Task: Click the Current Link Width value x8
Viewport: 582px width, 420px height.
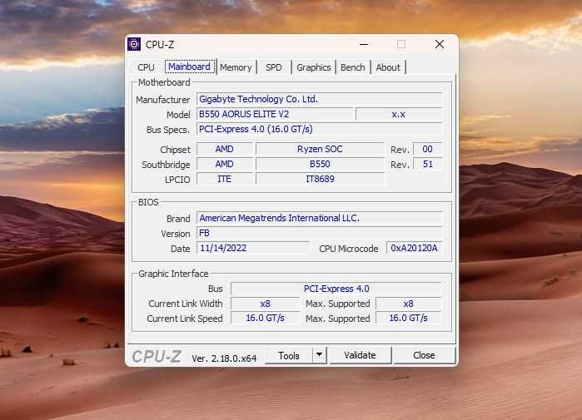Action: pyautogui.click(x=265, y=304)
